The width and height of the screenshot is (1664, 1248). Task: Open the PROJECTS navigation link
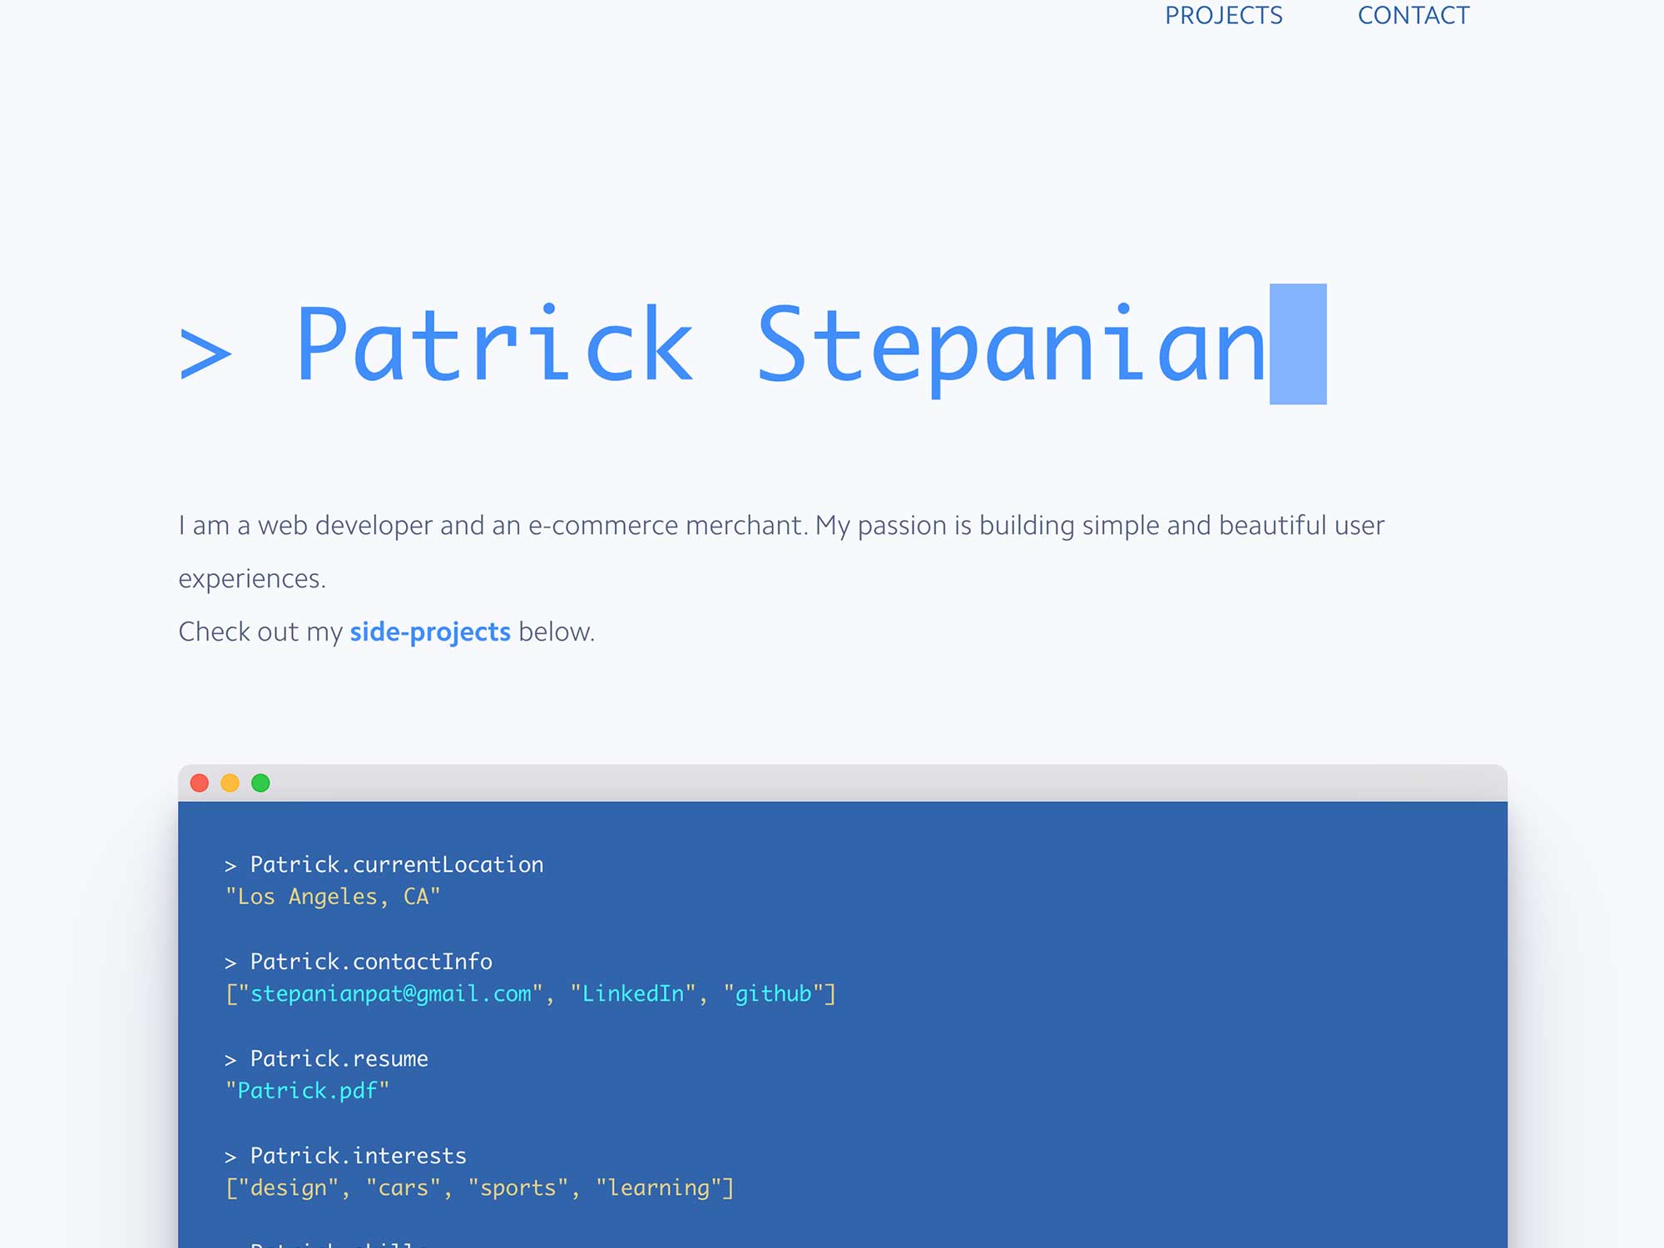point(1223,16)
